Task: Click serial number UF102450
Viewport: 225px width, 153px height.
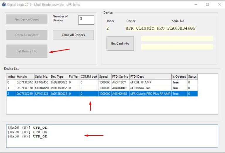Action: pos(42,82)
